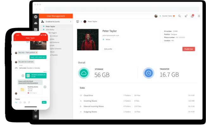Select the User Management tab

pos(56,16)
